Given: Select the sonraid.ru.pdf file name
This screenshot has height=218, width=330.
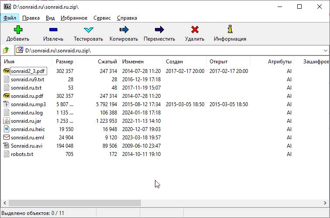Looking at the screenshot, I should pyautogui.click(x=27, y=96).
